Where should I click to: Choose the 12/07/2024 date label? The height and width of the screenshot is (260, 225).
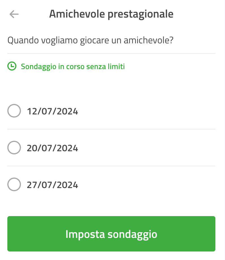click(x=52, y=111)
